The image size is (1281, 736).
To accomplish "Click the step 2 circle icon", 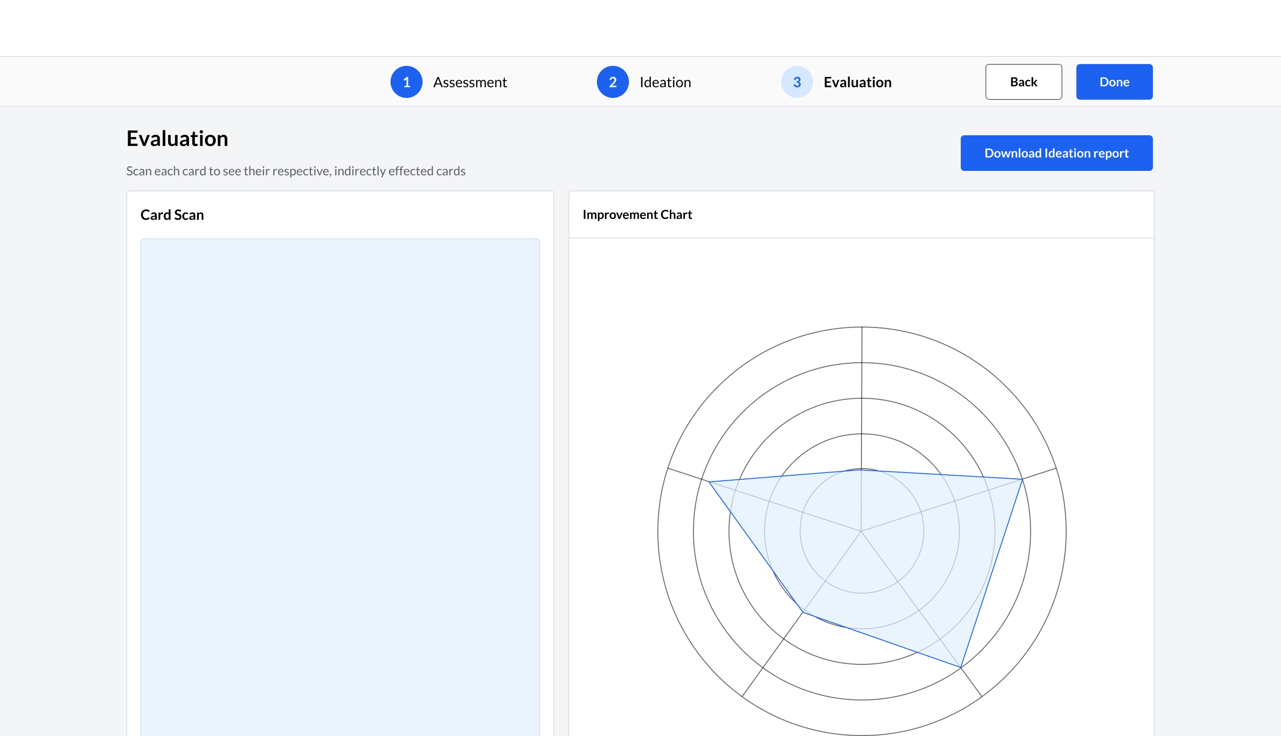I will pyautogui.click(x=612, y=82).
